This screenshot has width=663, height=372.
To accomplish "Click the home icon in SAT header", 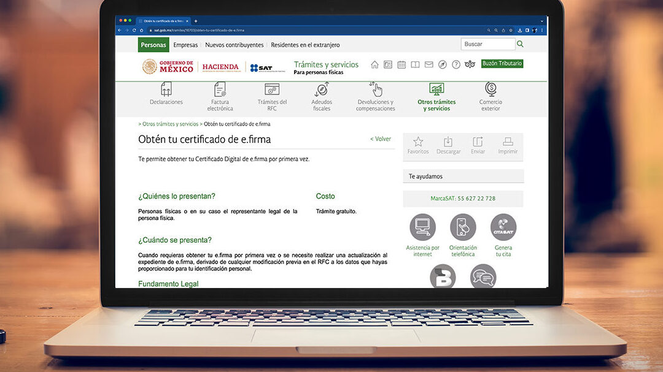I will point(374,64).
